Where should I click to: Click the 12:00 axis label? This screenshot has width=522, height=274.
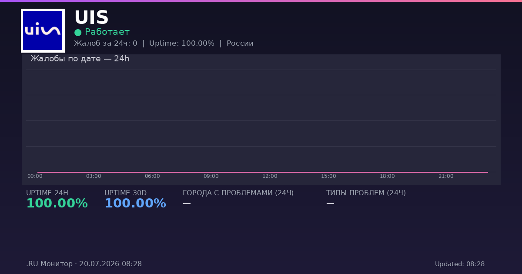pos(270,176)
